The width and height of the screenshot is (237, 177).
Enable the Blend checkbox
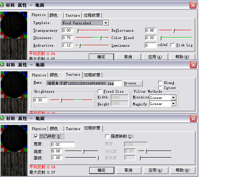160,83
